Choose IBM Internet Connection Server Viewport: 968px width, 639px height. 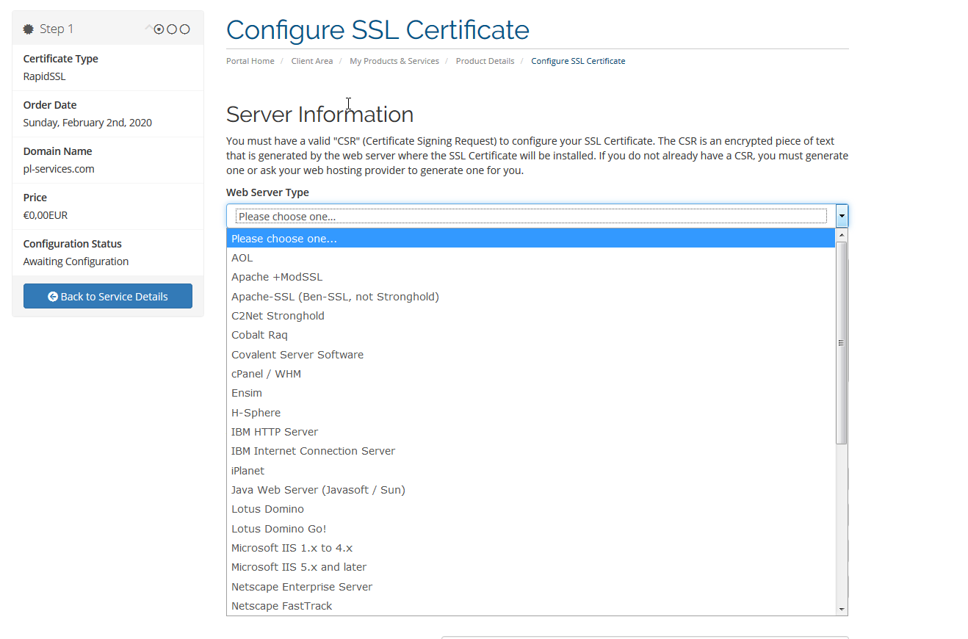(x=531, y=451)
